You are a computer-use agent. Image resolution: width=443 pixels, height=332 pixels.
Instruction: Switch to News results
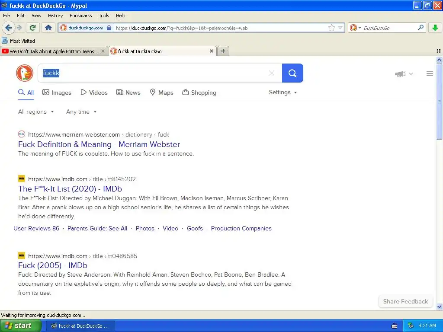pyautogui.click(x=128, y=93)
